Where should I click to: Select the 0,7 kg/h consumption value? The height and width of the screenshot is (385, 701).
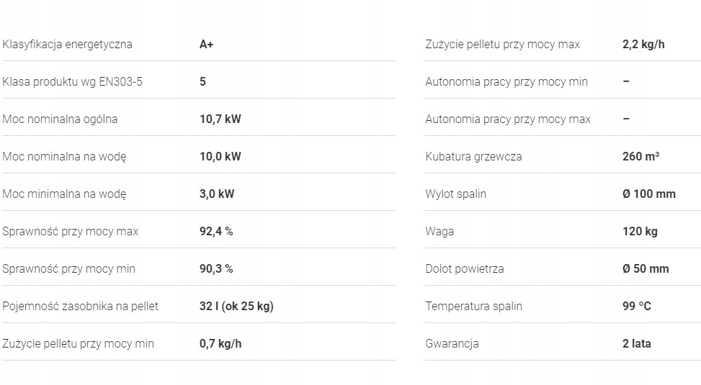[220, 344]
